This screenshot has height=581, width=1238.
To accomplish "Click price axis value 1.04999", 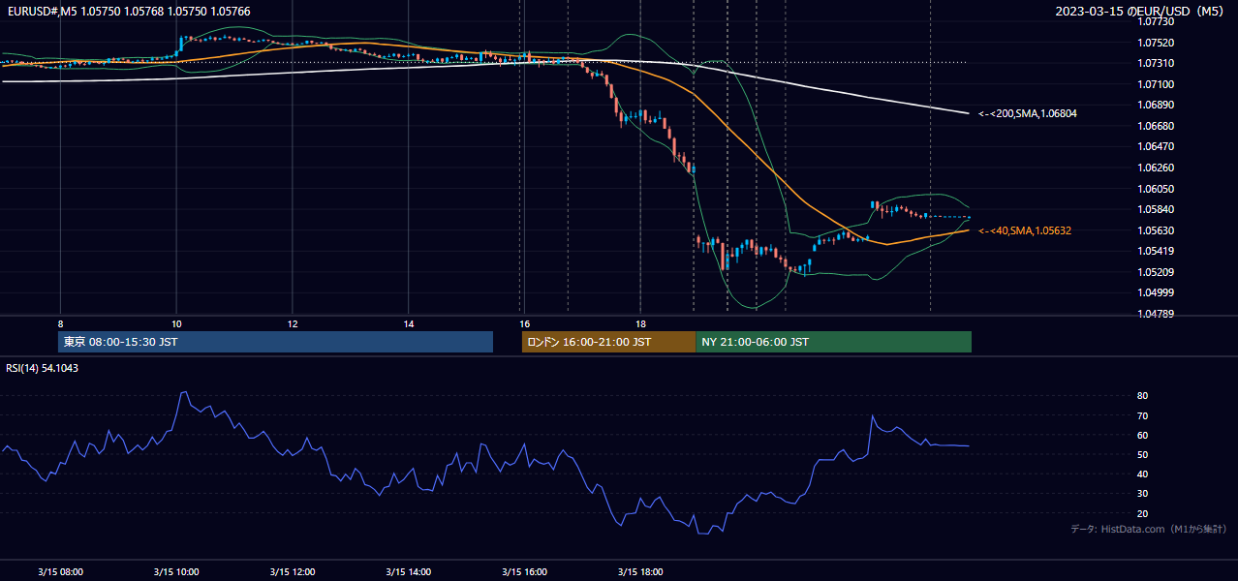I will tap(1156, 292).
